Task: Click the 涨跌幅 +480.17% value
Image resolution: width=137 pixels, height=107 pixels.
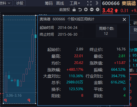Action: pos(75,70)
